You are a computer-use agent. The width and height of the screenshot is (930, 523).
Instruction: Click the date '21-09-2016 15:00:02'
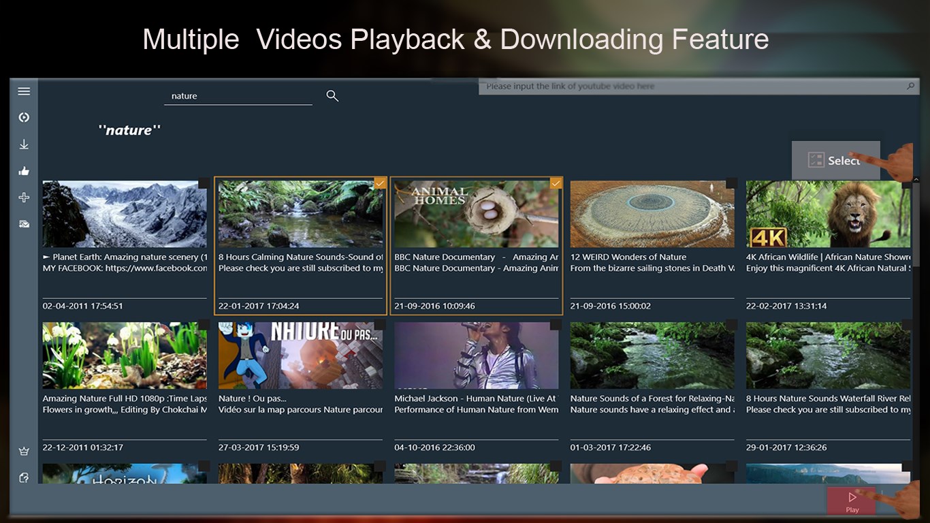click(611, 306)
